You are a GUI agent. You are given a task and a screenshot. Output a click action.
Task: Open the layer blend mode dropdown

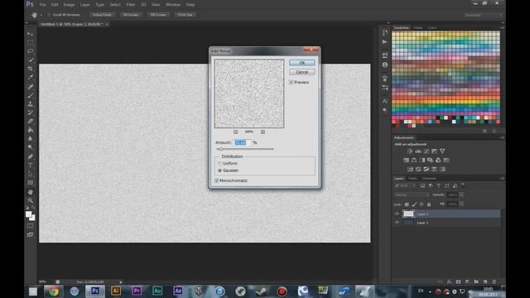point(412,195)
